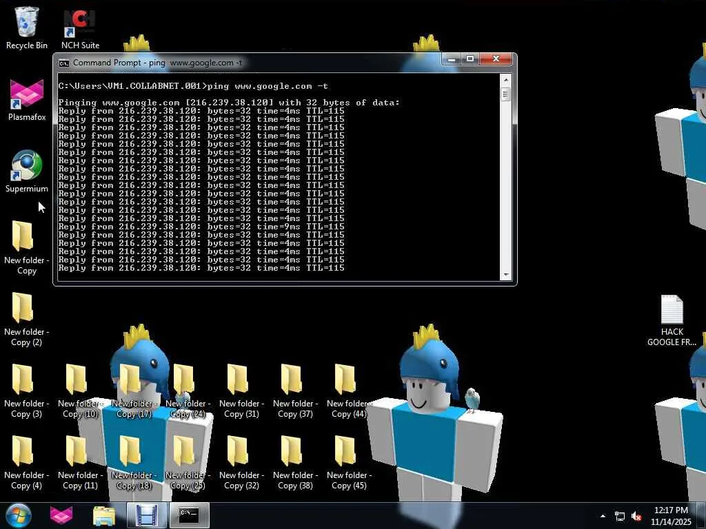Select the NCH Suite shortcut
This screenshot has width=706, height=529.
(x=80, y=28)
